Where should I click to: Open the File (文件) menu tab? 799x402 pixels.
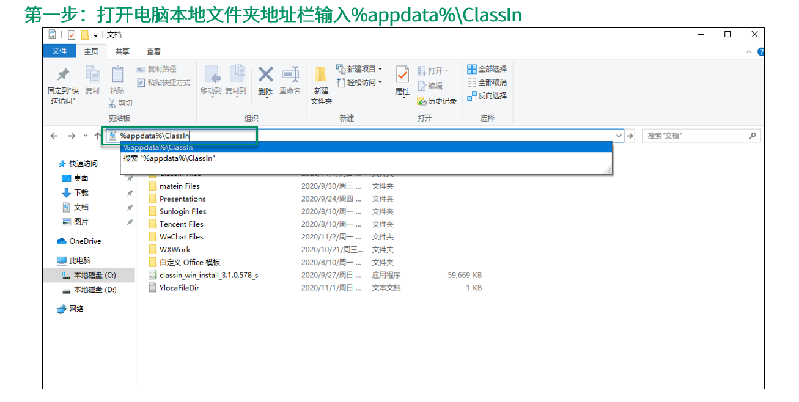pos(59,51)
